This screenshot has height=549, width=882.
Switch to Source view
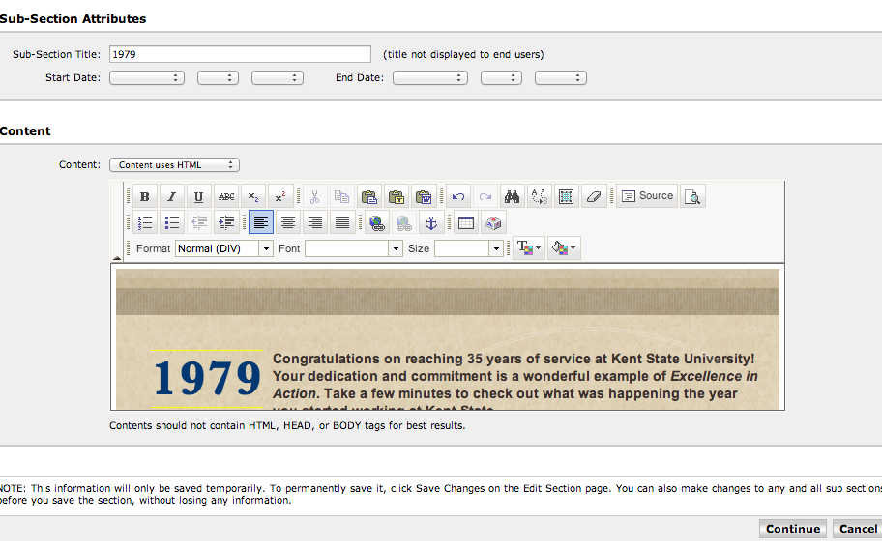pos(647,196)
